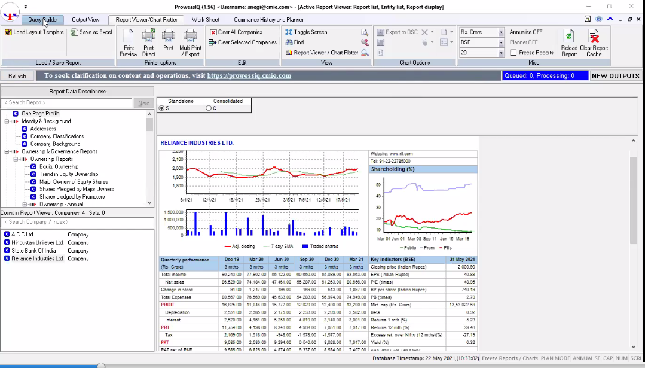
Task: Open the BSE exchange dropdown
Action: click(x=501, y=42)
